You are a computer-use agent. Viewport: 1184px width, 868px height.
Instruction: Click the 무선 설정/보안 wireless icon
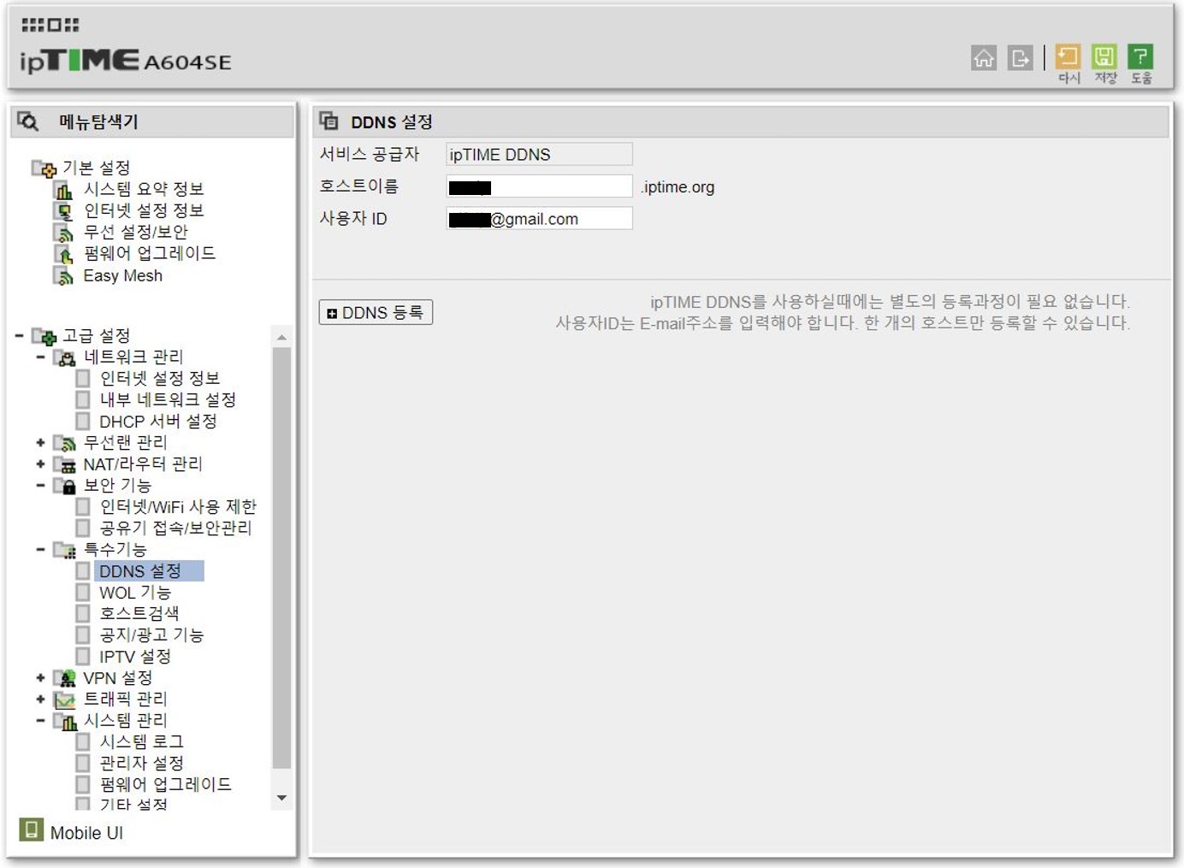(64, 233)
